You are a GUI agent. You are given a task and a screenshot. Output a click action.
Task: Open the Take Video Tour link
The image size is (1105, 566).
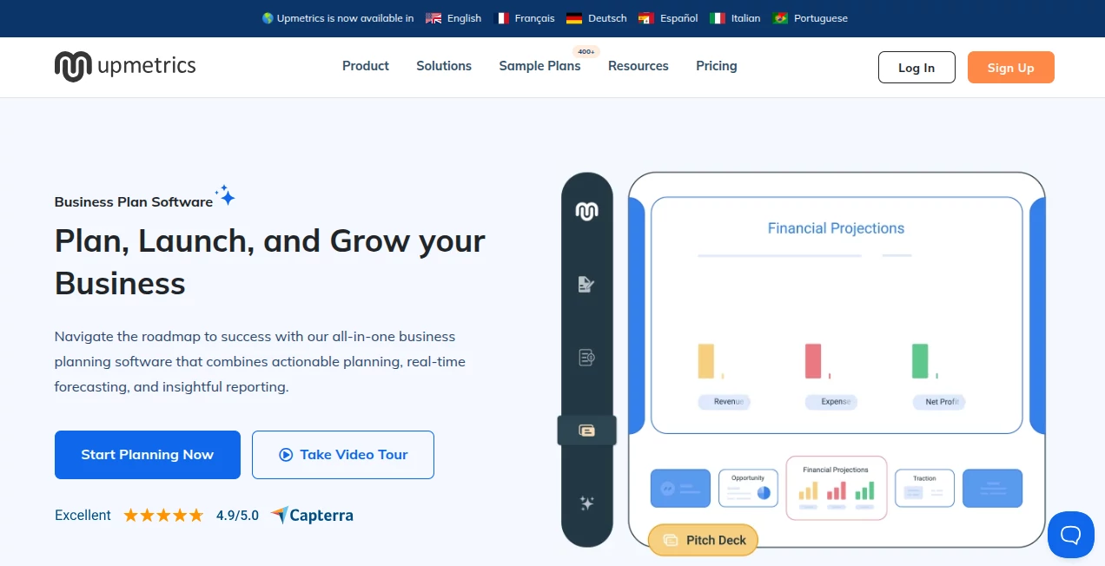(x=342, y=454)
